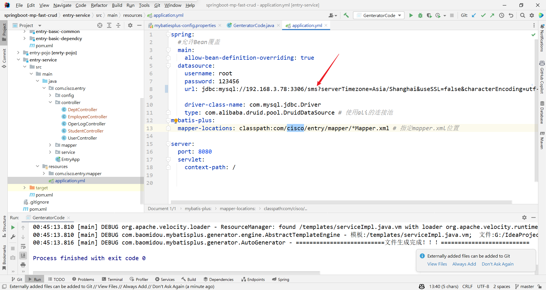The width and height of the screenshot is (546, 290).
Task: Open Search Everywhere magnifier icon
Action: click(x=522, y=15)
